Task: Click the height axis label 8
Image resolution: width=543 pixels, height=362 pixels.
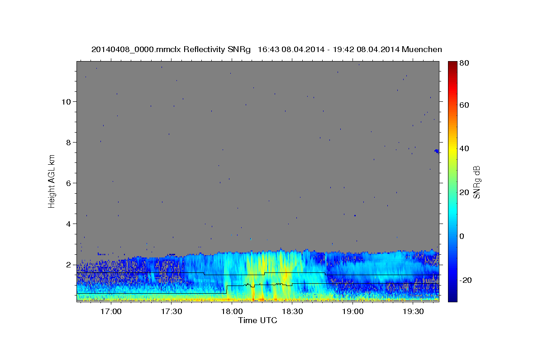Action: pos(69,142)
